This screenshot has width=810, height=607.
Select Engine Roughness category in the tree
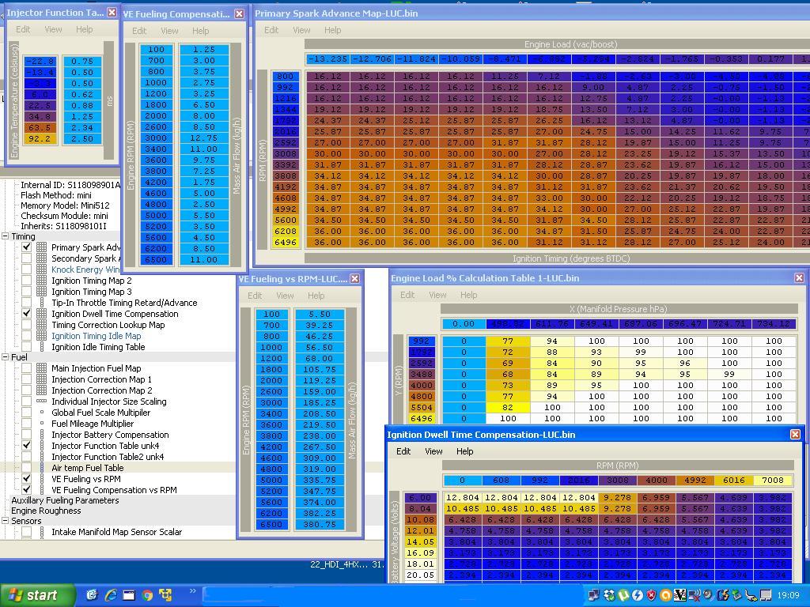pyautogui.click(x=46, y=511)
